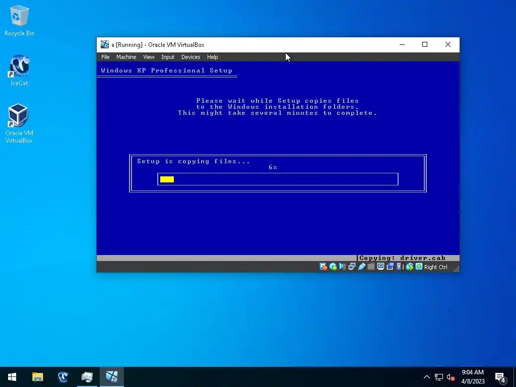Switch to the VirtualBox Manager taskbar button

tap(87, 377)
